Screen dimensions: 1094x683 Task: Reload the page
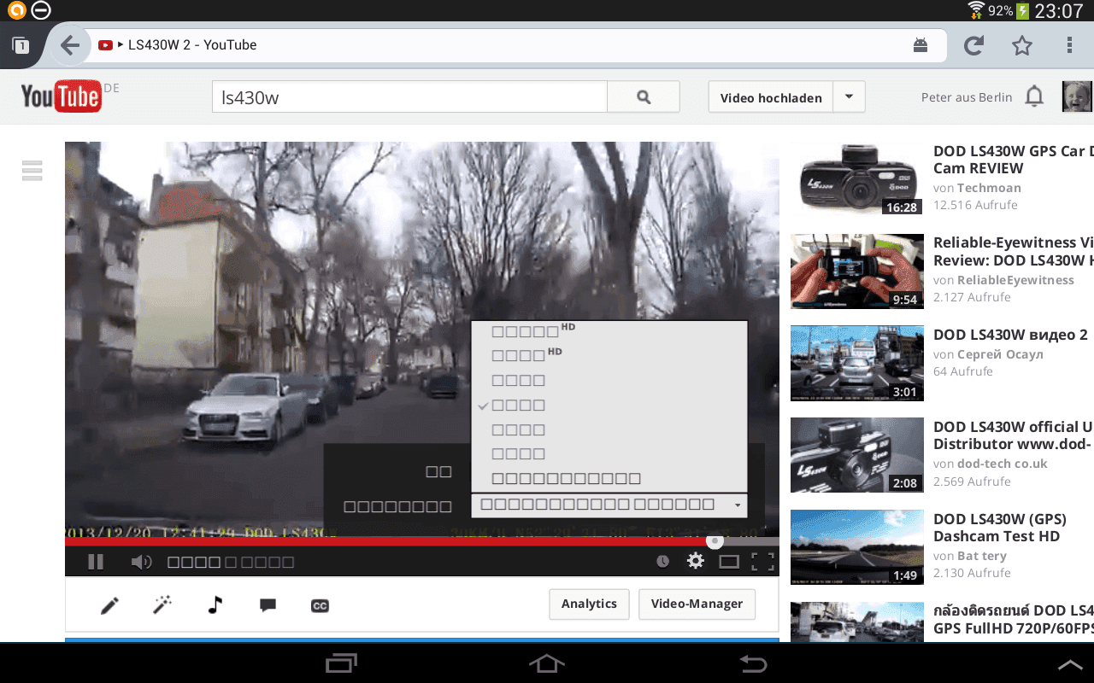pyautogui.click(x=973, y=45)
